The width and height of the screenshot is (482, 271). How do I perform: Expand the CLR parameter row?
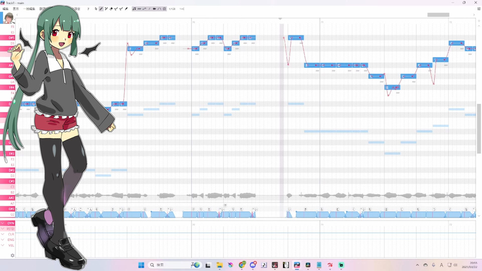point(3,234)
